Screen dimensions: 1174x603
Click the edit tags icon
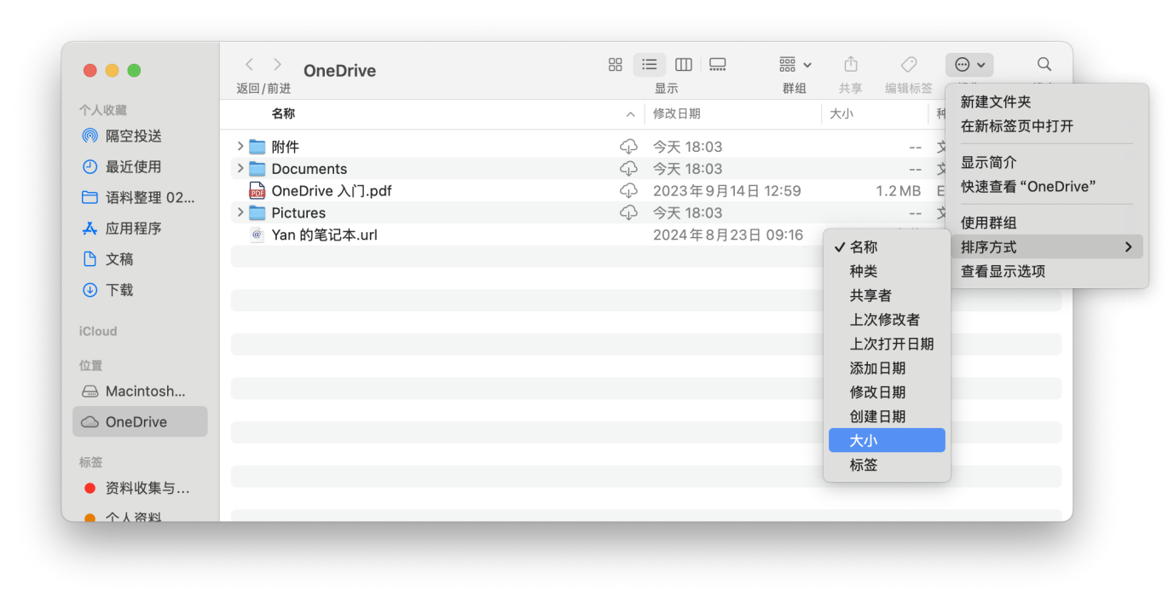[909, 65]
